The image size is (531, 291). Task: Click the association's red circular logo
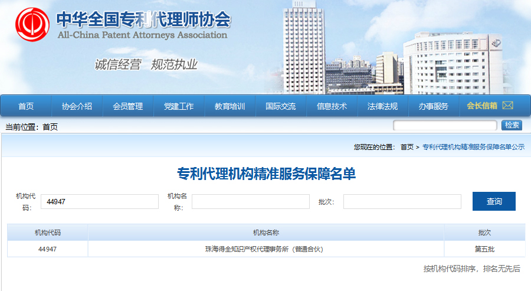[x=32, y=25]
